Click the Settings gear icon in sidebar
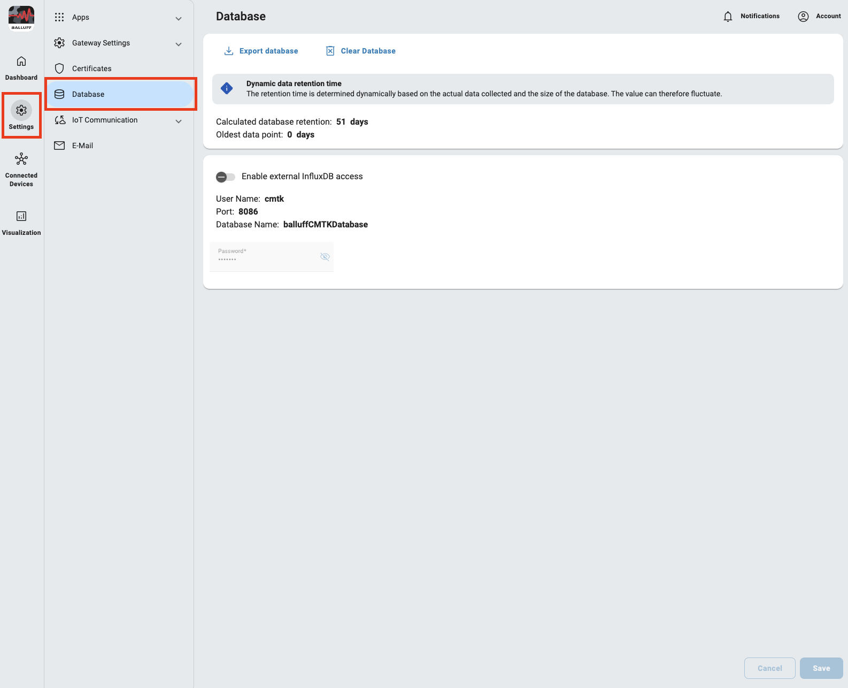The image size is (848, 688). [21, 110]
